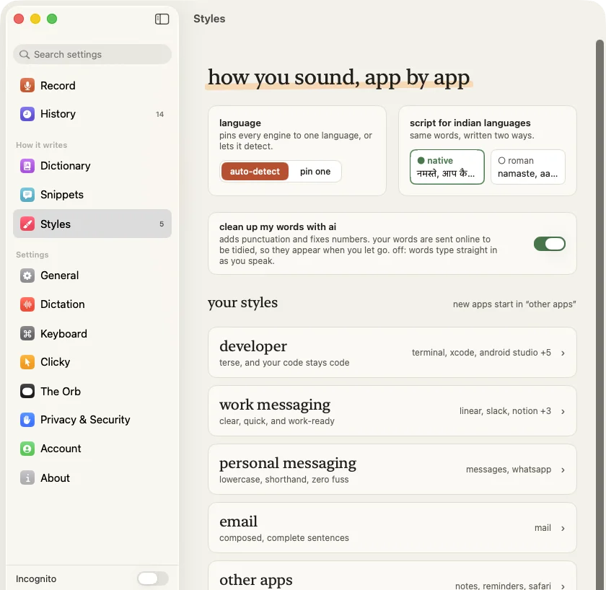
Task: Click the Search settings field
Action: point(92,55)
